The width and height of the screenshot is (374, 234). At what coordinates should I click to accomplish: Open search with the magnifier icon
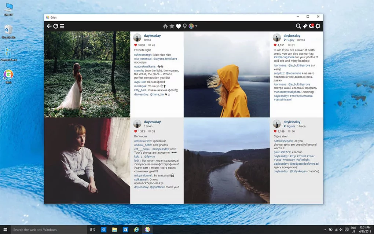point(298,26)
